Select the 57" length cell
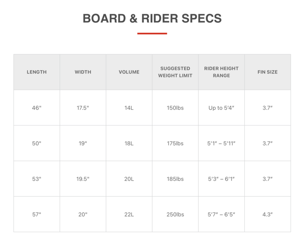The image size is (306, 244). pos(37,214)
